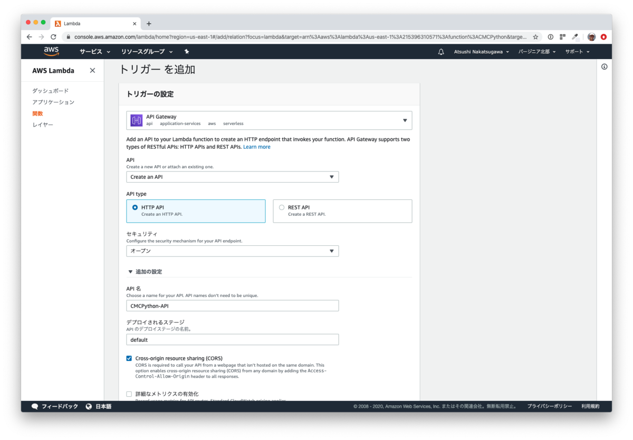Open the バージニア北部 region menu
This screenshot has width=633, height=440.
537,52
